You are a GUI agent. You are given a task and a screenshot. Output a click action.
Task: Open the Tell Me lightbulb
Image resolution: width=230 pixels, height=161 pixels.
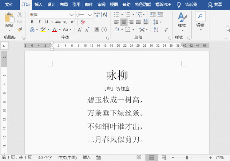tap(179, 5)
